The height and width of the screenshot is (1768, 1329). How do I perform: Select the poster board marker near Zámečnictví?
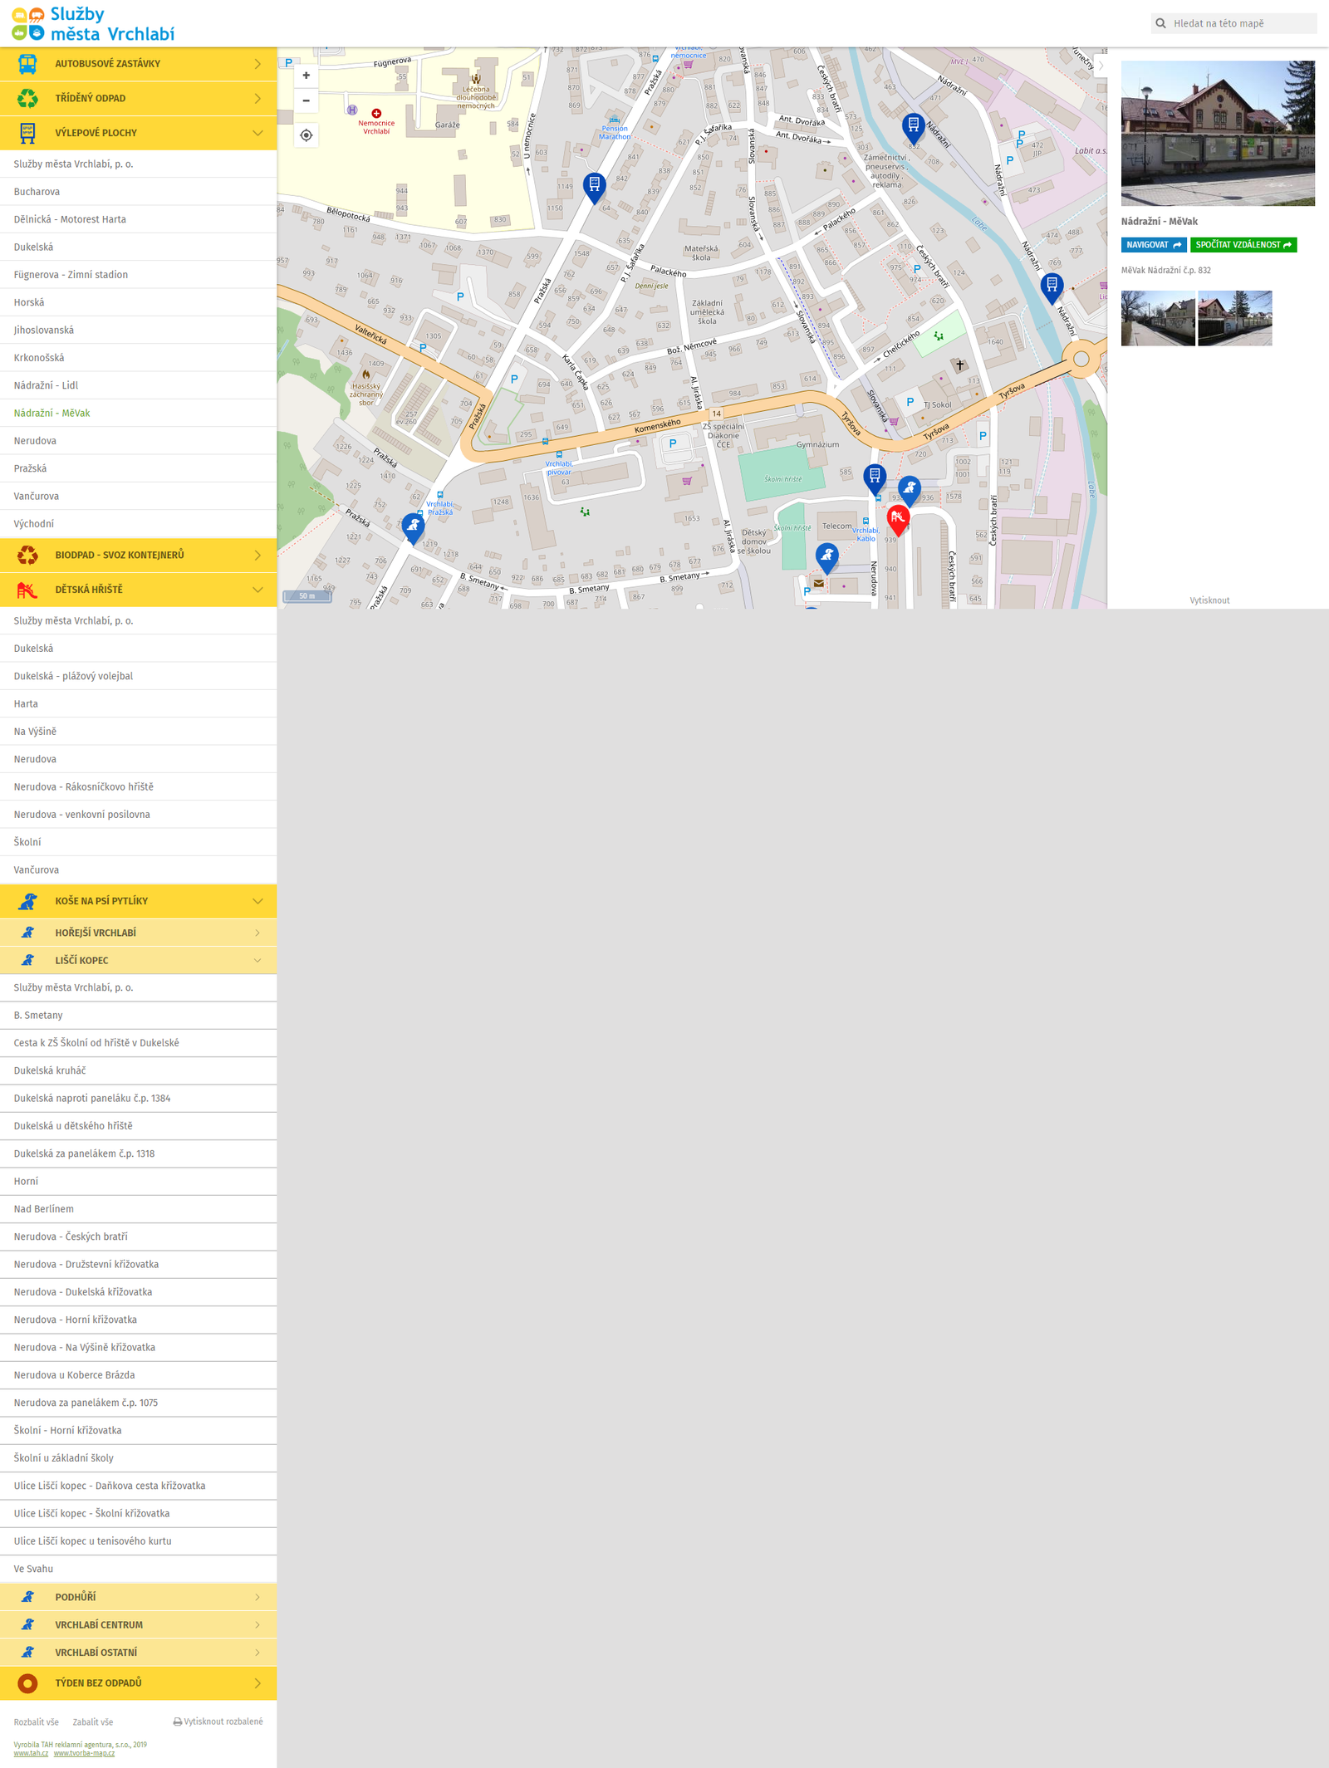click(913, 128)
